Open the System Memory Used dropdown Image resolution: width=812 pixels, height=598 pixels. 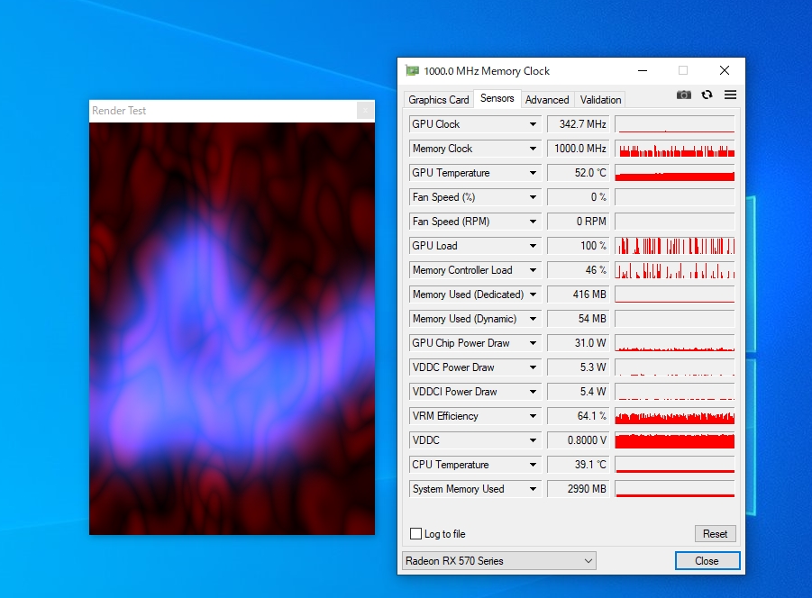click(533, 489)
